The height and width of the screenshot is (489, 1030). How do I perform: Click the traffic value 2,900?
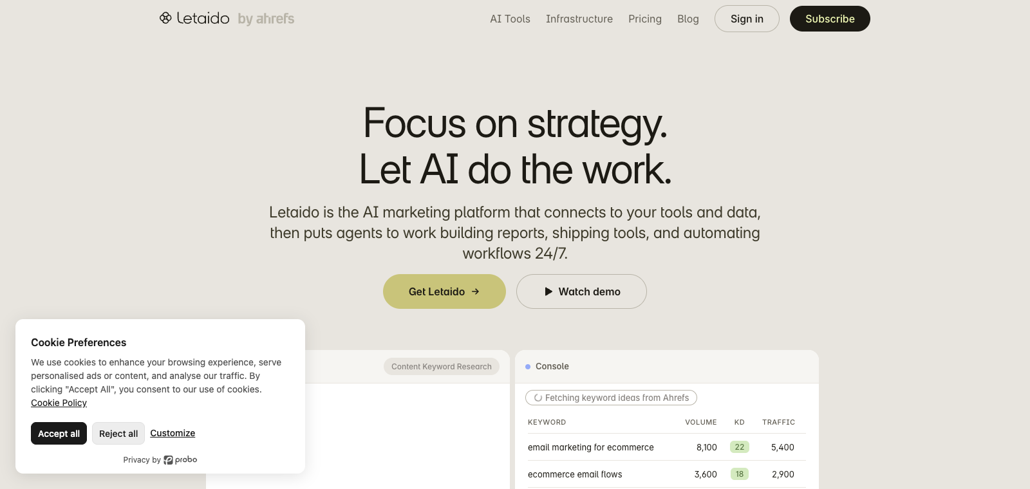(783, 474)
